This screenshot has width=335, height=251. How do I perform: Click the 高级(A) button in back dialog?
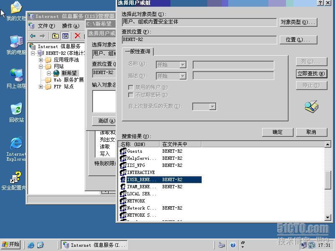click(104, 121)
